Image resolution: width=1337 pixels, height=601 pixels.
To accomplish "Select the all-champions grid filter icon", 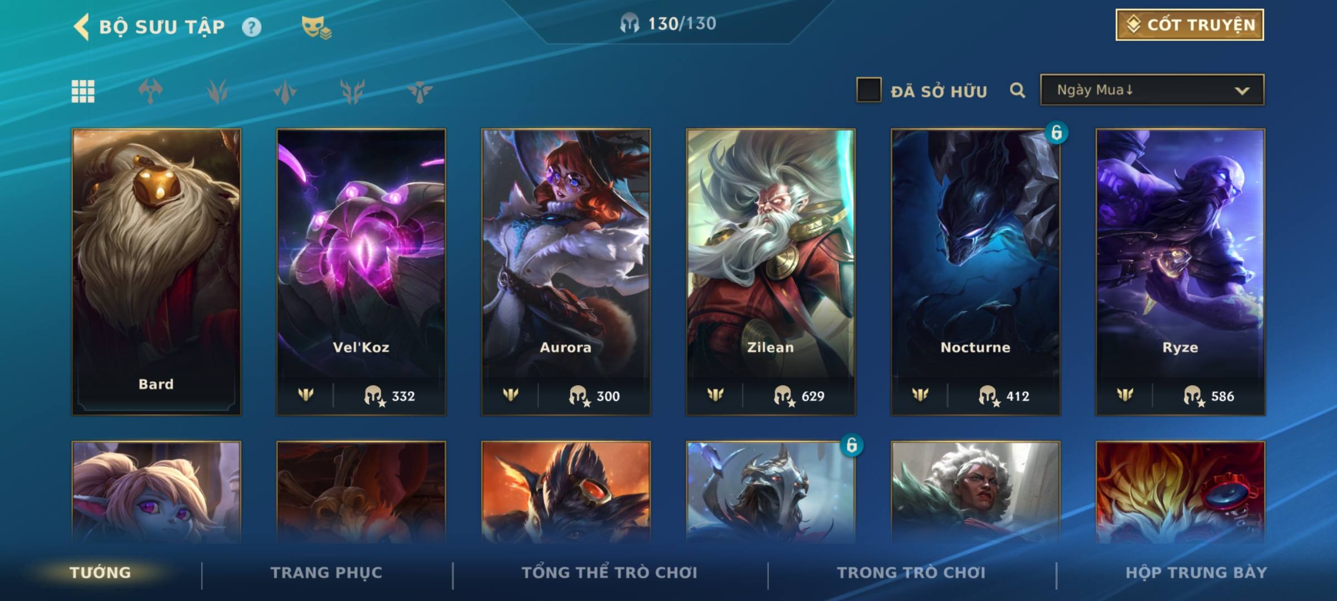I will pyautogui.click(x=83, y=91).
